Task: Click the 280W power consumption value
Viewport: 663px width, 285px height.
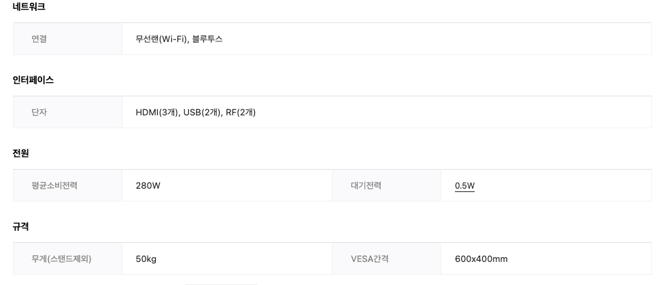Action: (x=148, y=185)
